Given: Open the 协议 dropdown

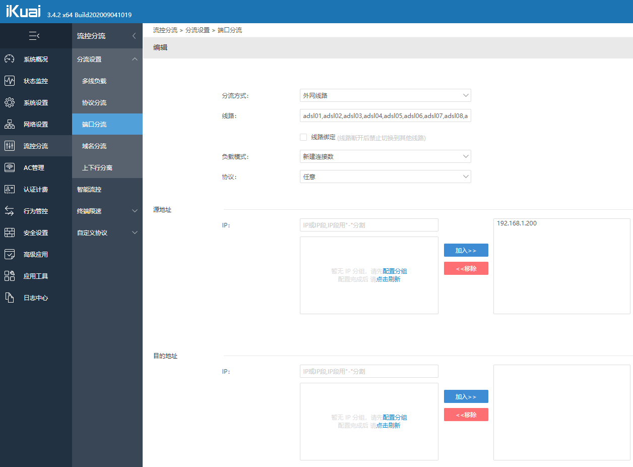Looking at the screenshot, I should tap(385, 177).
